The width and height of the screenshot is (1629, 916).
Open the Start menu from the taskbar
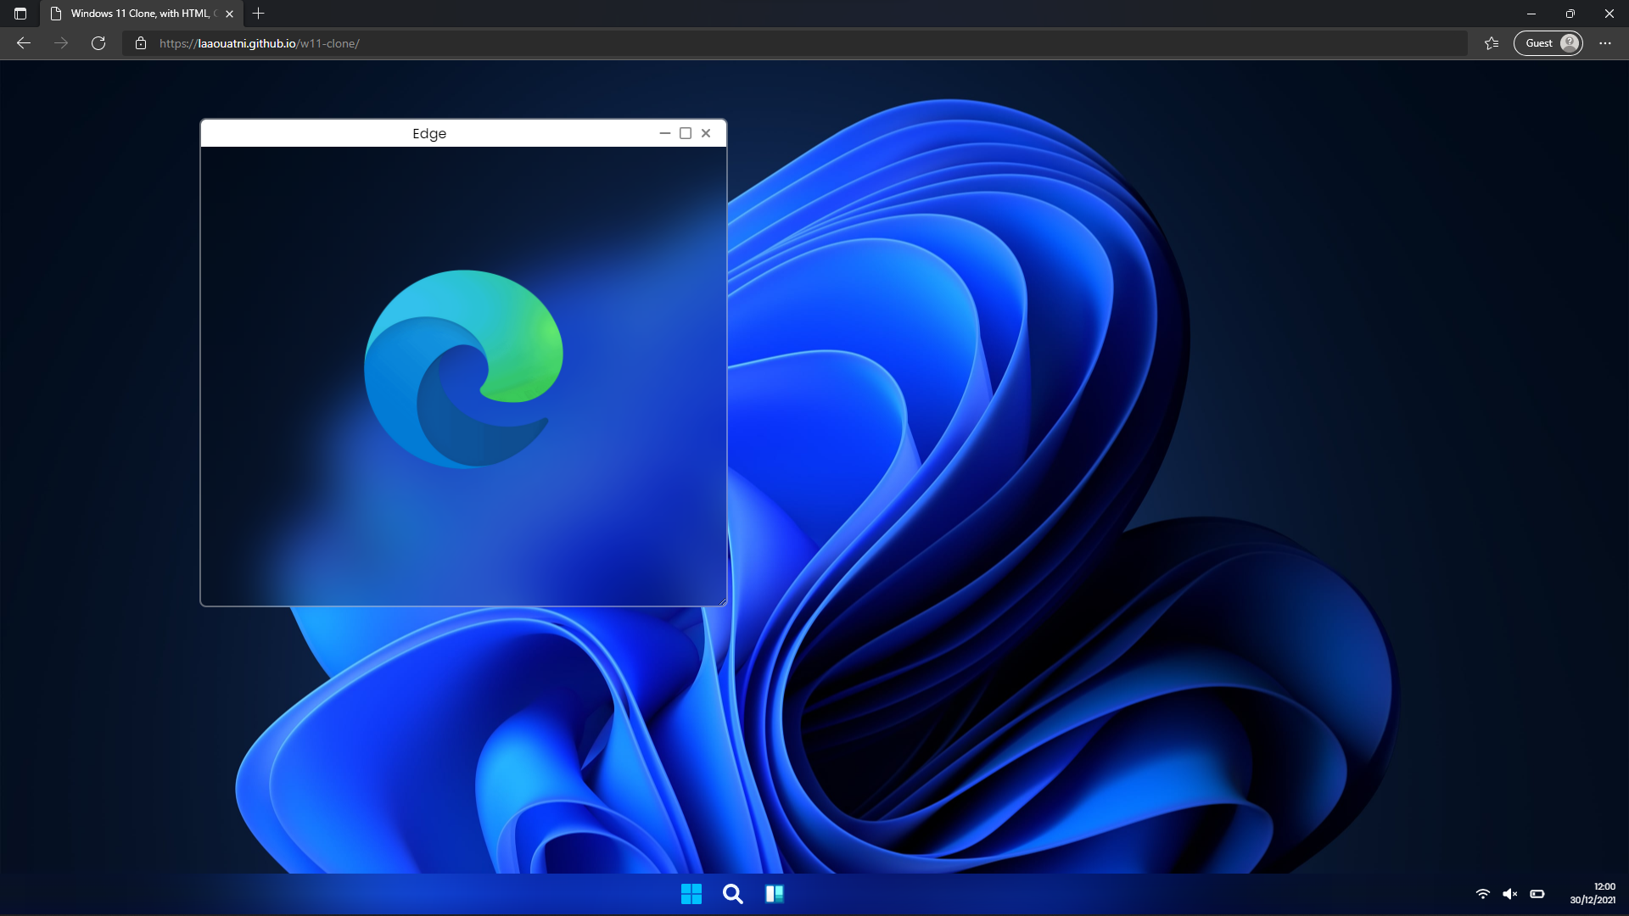pos(691,893)
